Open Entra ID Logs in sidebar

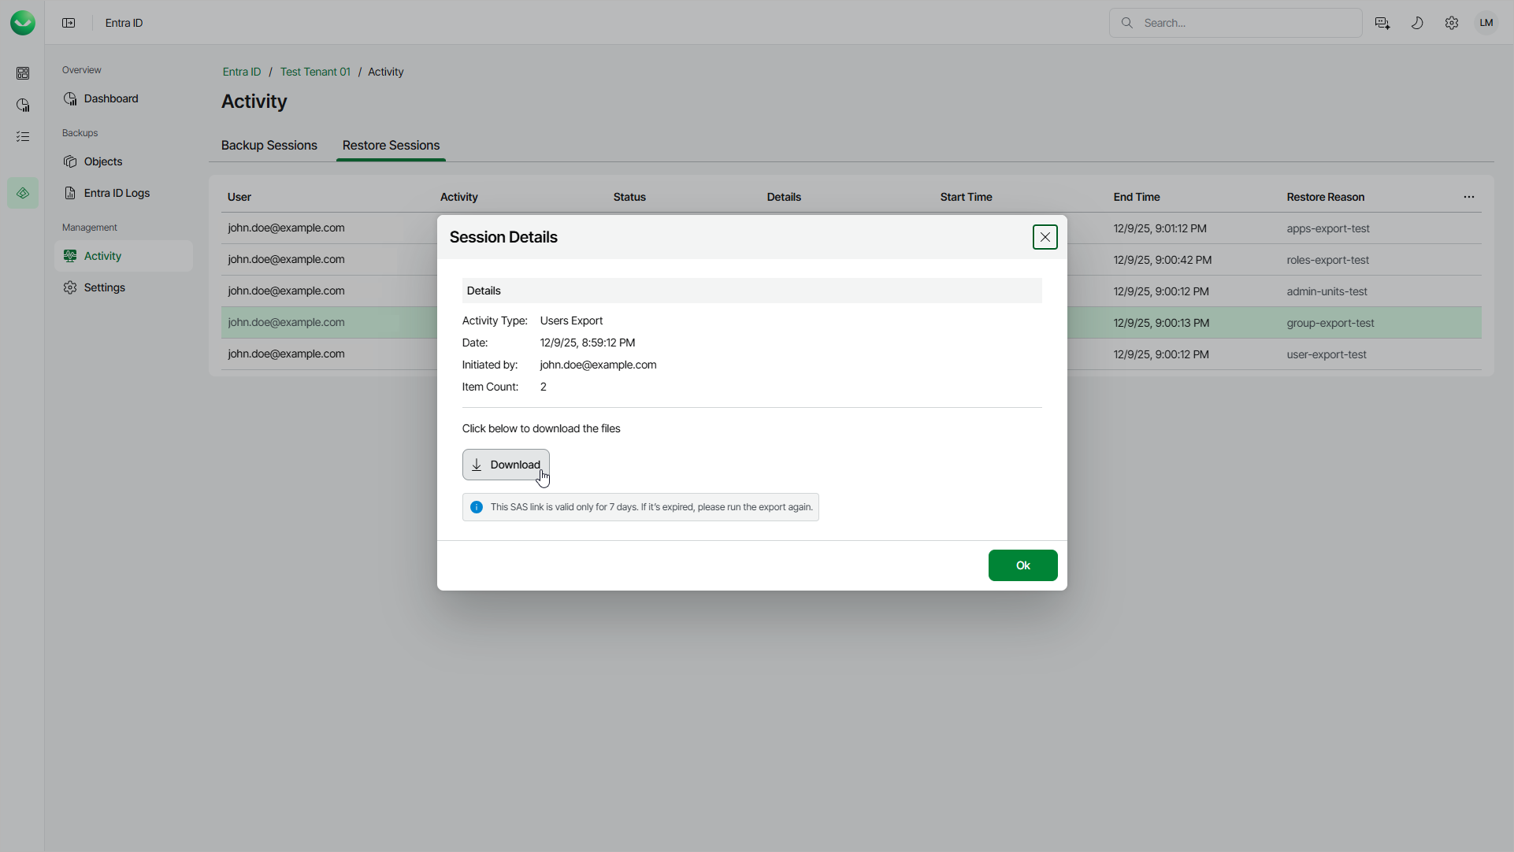117,193
